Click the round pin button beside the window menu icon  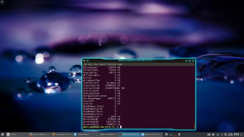[x=88, y=61]
